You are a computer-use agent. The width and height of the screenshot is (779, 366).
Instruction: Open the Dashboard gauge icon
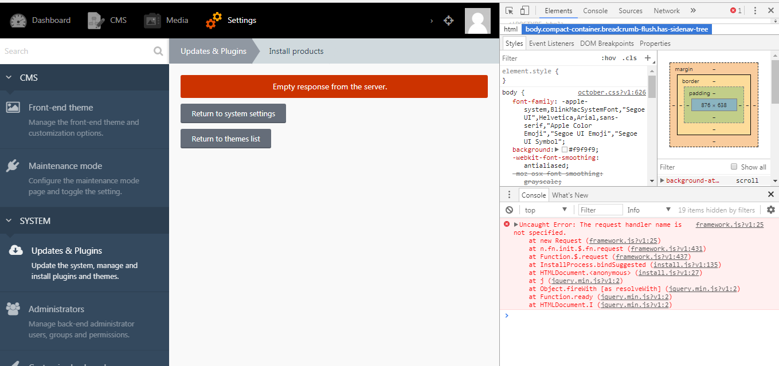pyautogui.click(x=18, y=21)
